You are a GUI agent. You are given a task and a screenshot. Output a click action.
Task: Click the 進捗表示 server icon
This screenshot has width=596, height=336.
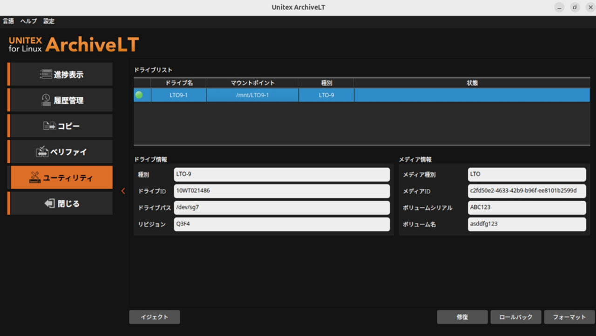[x=46, y=74]
